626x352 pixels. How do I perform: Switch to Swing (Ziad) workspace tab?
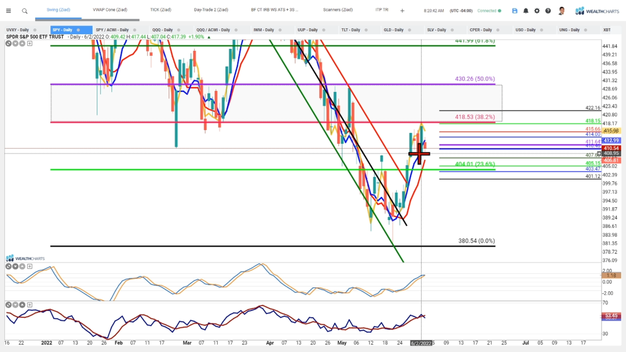pos(58,10)
